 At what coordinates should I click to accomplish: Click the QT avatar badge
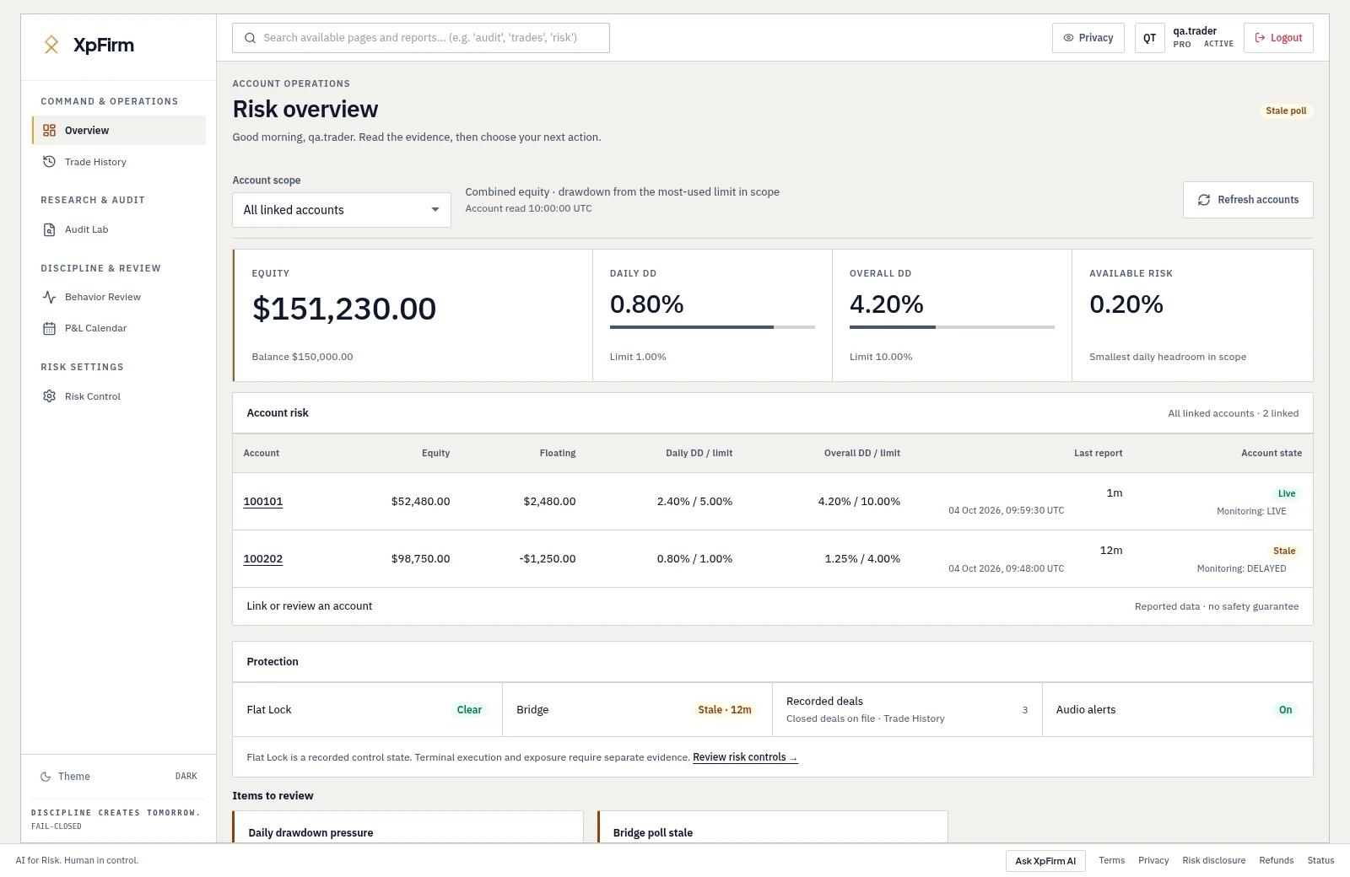[x=1149, y=38]
